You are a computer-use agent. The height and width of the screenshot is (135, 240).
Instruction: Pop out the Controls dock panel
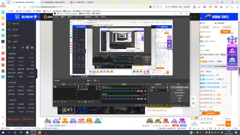pos(188,84)
